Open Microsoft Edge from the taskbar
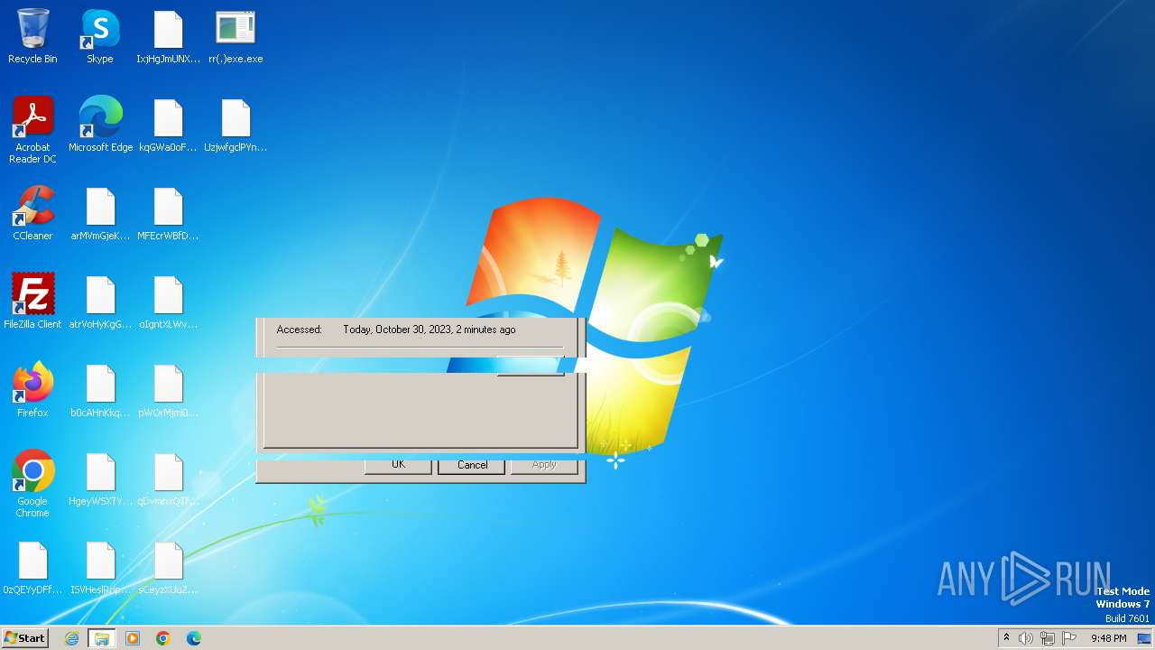The height and width of the screenshot is (650, 1155). [194, 638]
